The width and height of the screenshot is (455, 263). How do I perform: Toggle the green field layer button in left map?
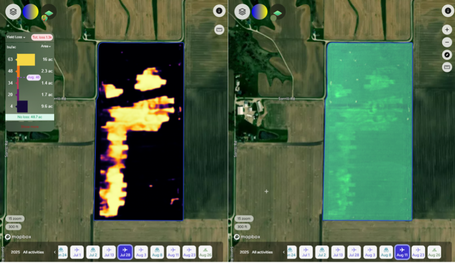coord(49,12)
